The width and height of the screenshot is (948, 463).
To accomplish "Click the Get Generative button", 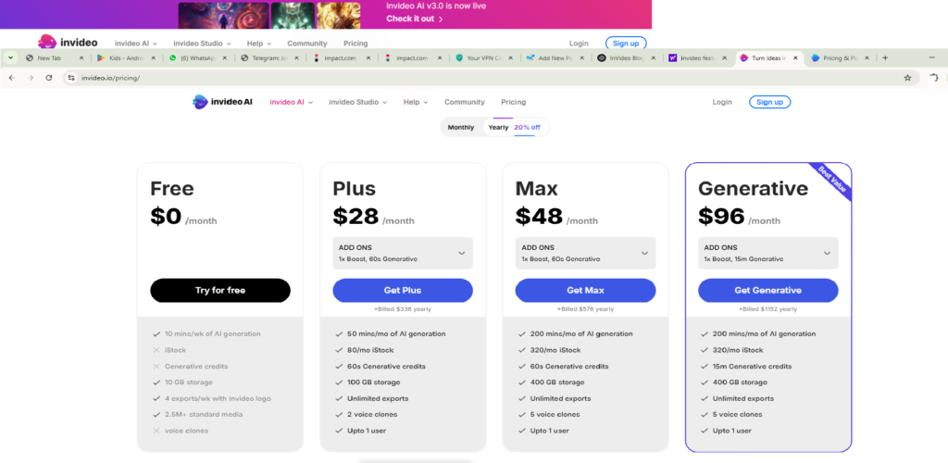I will pyautogui.click(x=767, y=290).
